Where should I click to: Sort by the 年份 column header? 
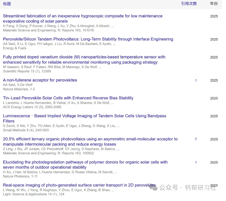(x=214, y=4)
